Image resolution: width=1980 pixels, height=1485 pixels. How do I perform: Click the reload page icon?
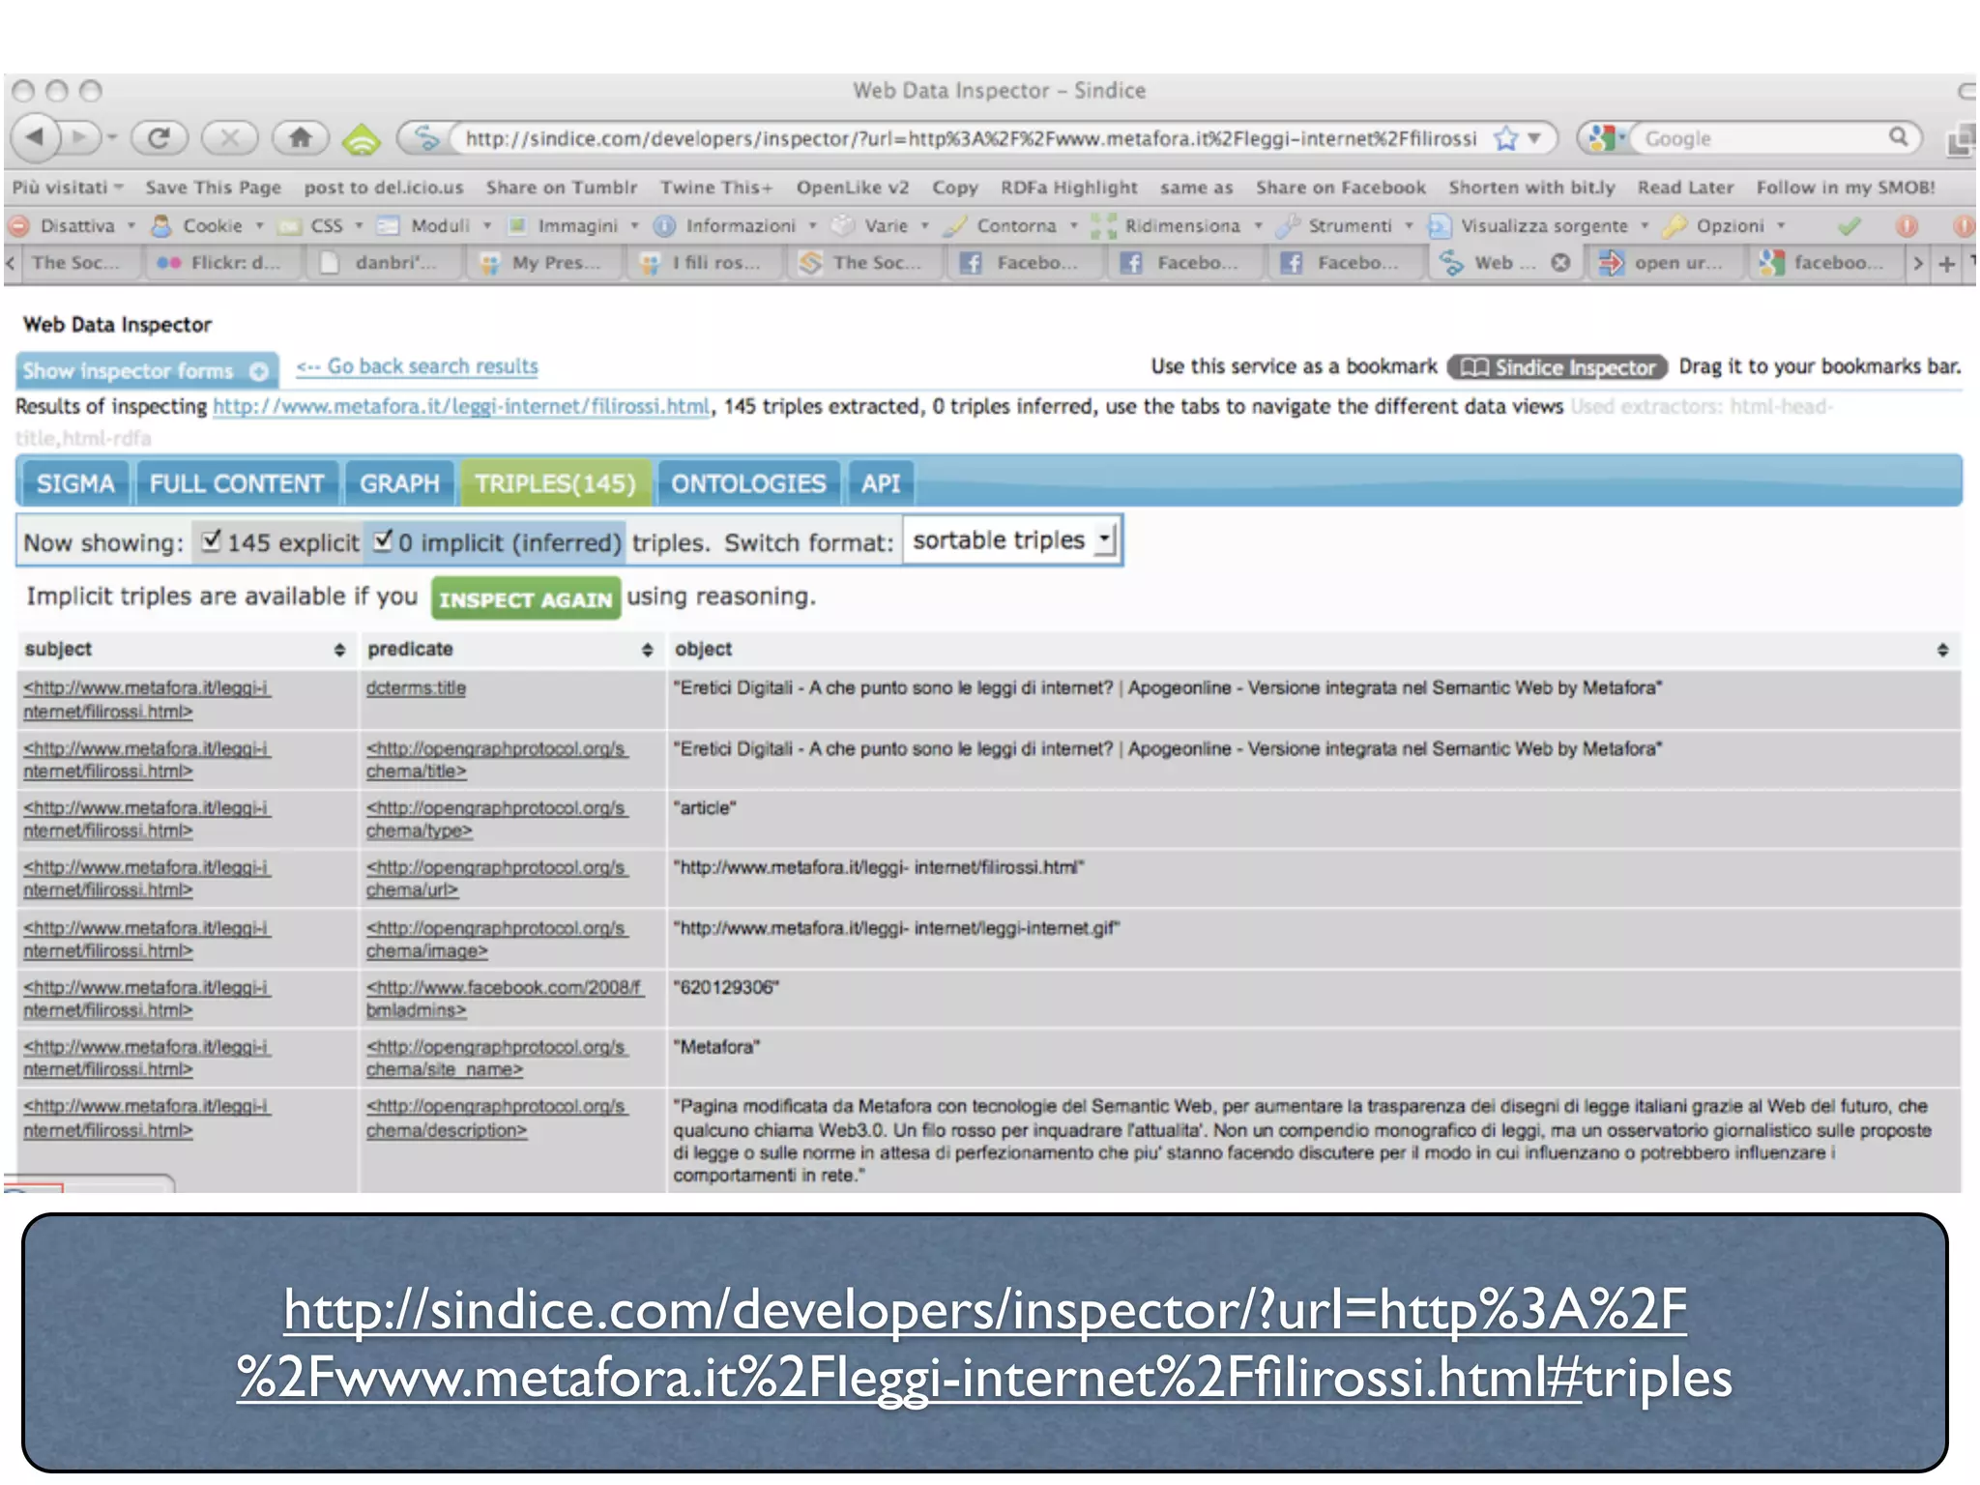(x=160, y=138)
